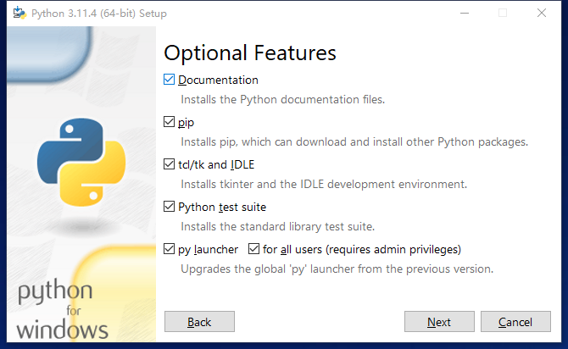Uncheck the for all users option
The width and height of the screenshot is (568, 349).
pos(253,250)
